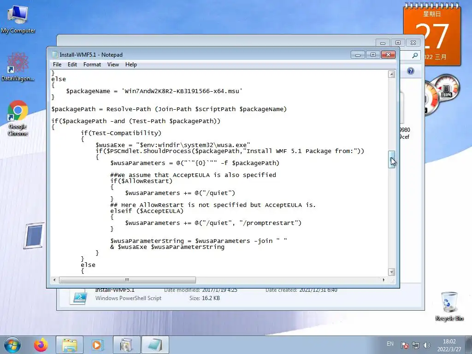
Task: Click the line with '/promptrestart' parameter
Action: [213, 223]
